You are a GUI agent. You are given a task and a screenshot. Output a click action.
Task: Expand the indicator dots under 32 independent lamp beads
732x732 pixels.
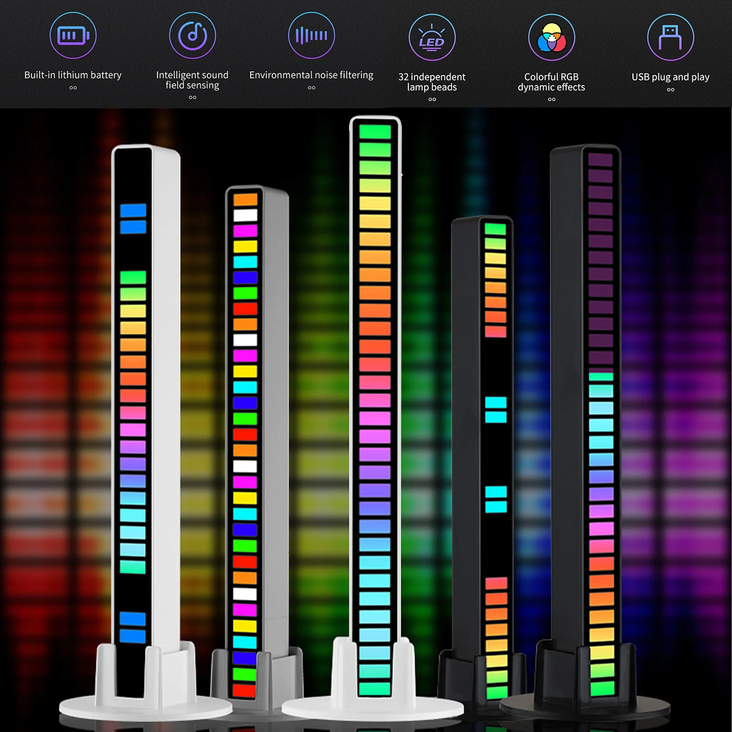[432, 98]
